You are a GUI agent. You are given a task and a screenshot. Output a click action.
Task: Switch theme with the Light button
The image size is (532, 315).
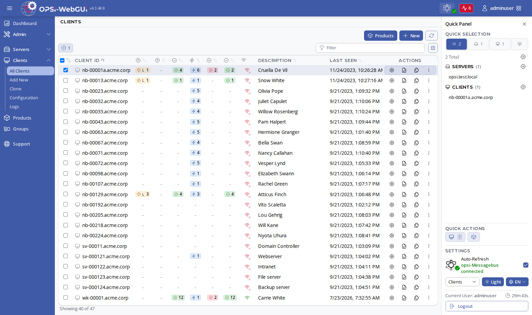(x=493, y=282)
